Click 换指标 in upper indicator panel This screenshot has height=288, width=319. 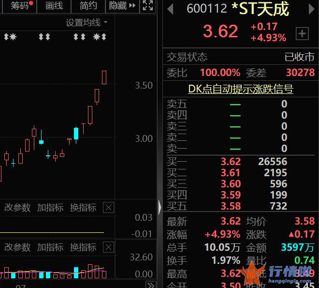[x=83, y=208]
